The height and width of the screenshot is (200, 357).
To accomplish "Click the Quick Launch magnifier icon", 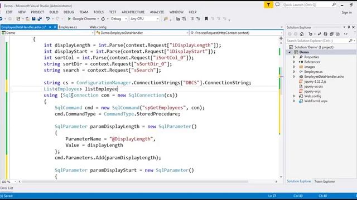I will click(334, 4).
